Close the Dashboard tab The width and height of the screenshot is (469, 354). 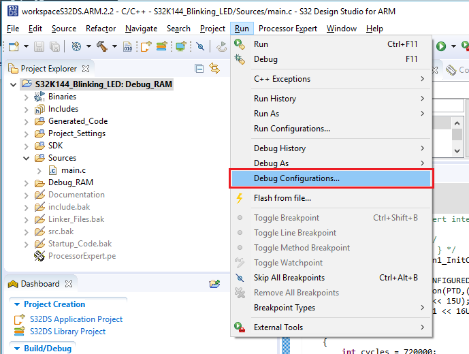click(69, 284)
